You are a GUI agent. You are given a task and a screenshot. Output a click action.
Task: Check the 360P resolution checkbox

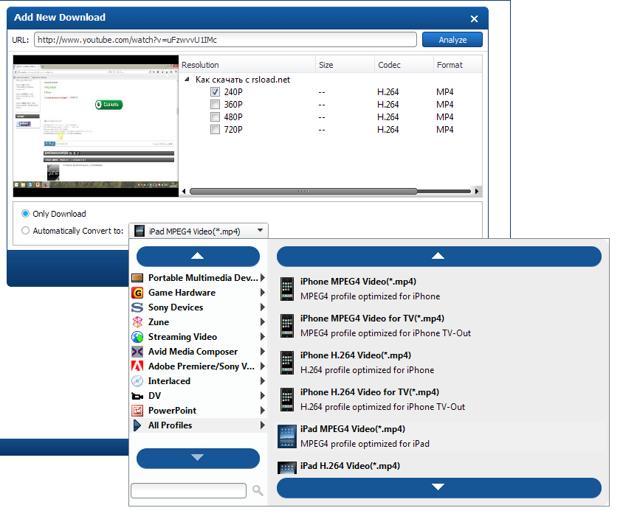click(x=215, y=104)
